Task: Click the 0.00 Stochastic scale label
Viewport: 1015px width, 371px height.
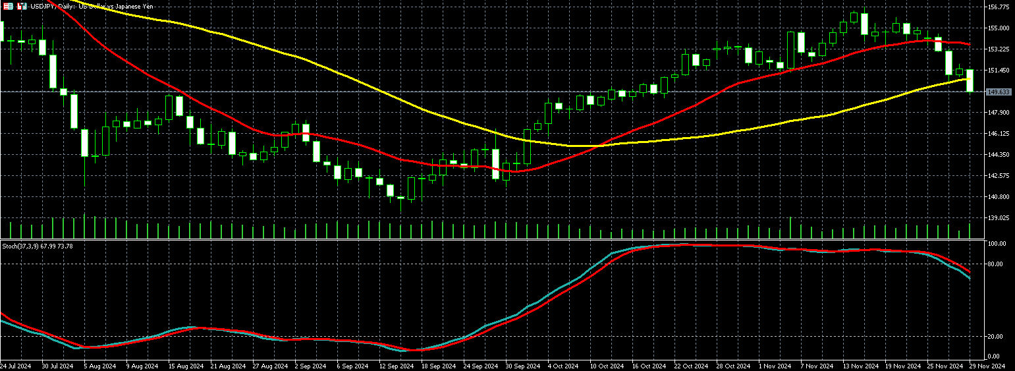Action: coord(995,357)
